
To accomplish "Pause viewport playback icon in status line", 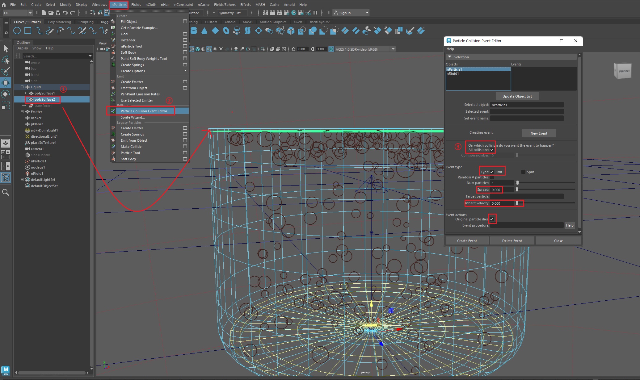I will [x=315, y=13].
